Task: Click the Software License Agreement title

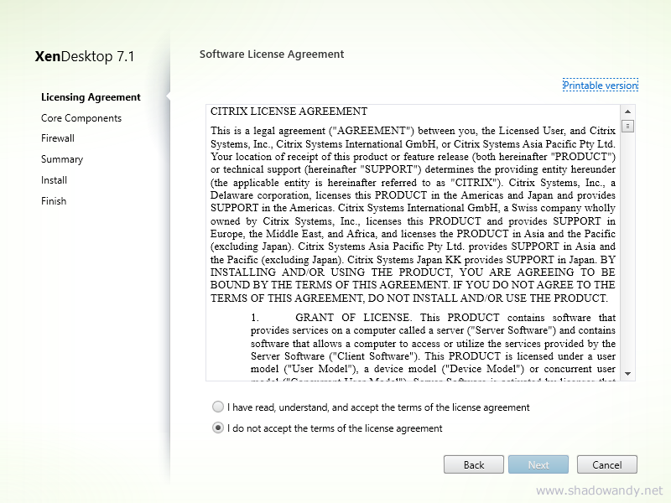Action: 272,54
